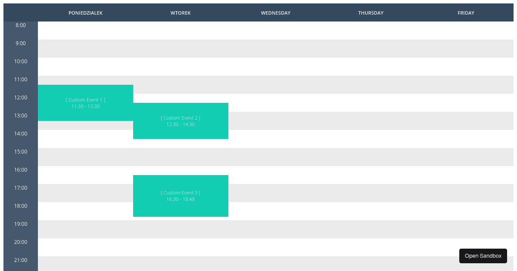Click the empty PONIEDZIALEK cell at 19:00
Screen dimensions: 517x271
pyautogui.click(x=85, y=229)
